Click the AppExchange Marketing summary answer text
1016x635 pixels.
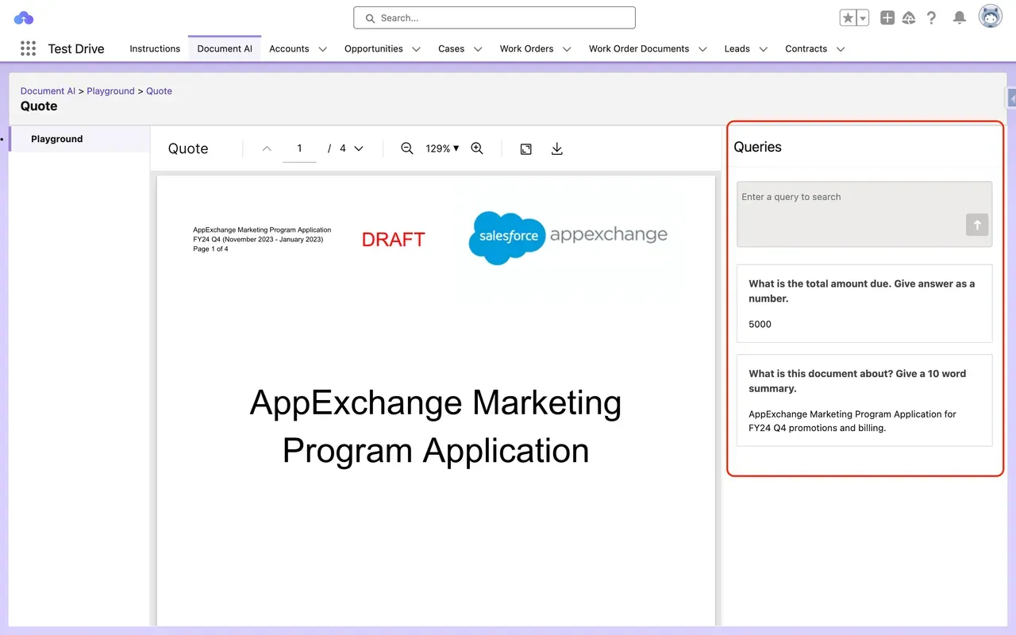[852, 421]
